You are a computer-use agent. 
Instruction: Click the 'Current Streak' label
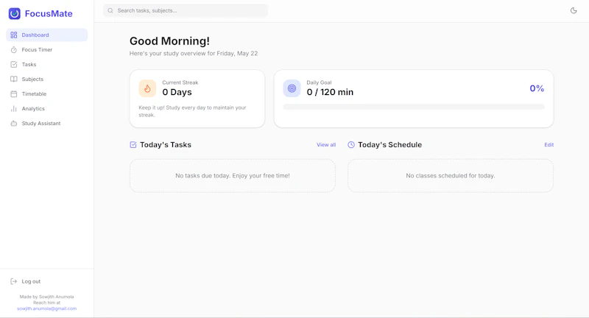pyautogui.click(x=180, y=82)
